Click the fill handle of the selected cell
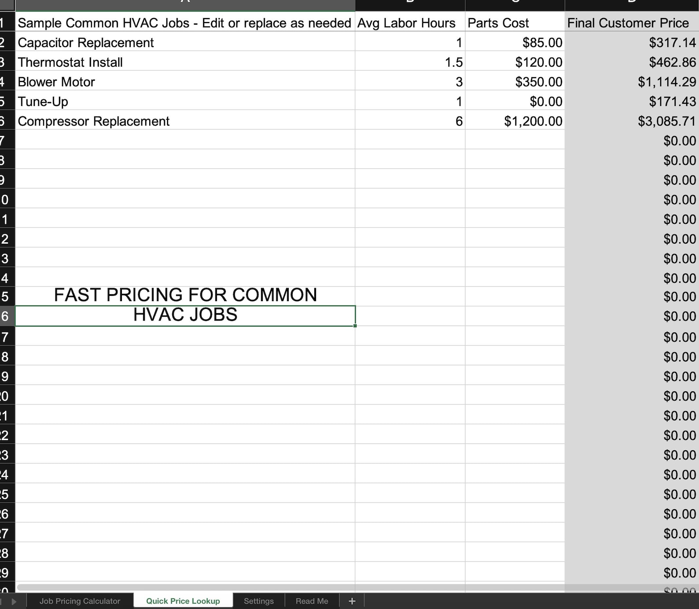699x609 pixels. click(355, 325)
